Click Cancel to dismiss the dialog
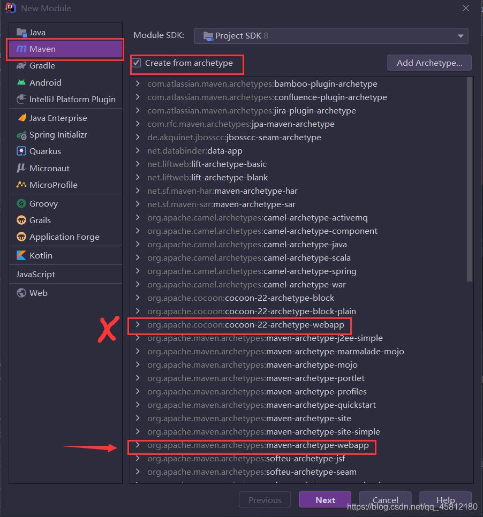This screenshot has width=483, height=517. click(x=385, y=500)
